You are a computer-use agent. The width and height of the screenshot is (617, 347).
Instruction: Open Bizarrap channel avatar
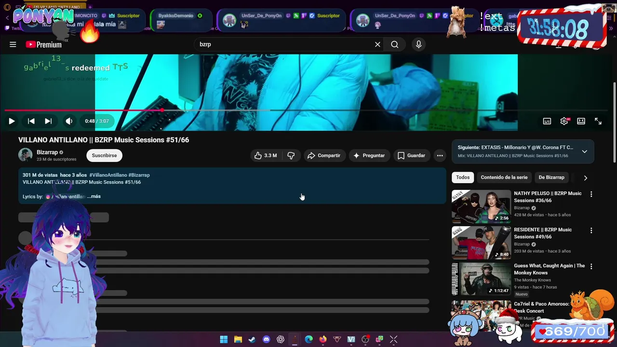25,155
